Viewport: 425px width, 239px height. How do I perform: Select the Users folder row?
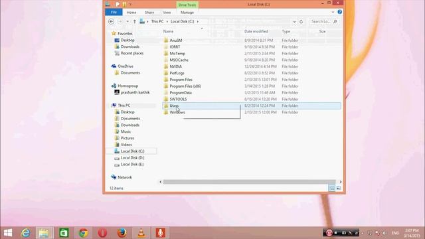[252, 106]
